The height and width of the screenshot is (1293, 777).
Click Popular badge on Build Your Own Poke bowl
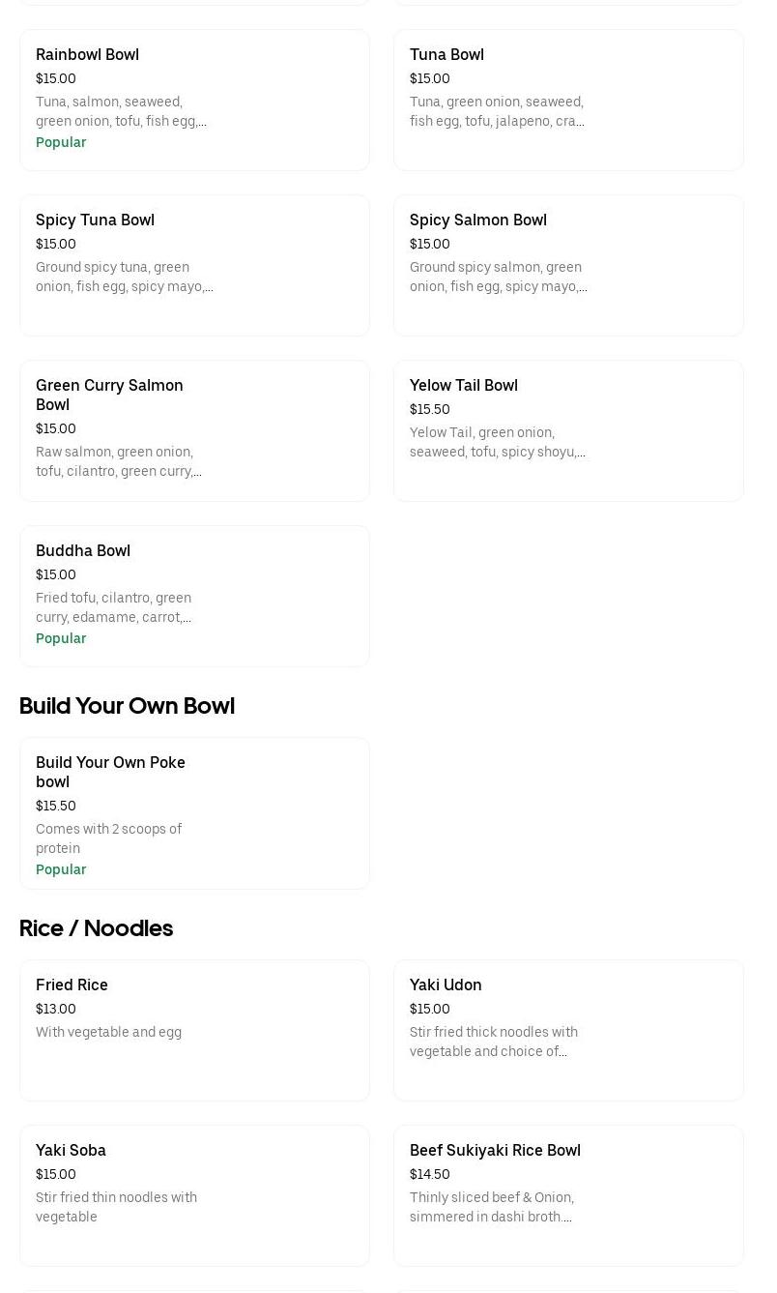tap(61, 869)
